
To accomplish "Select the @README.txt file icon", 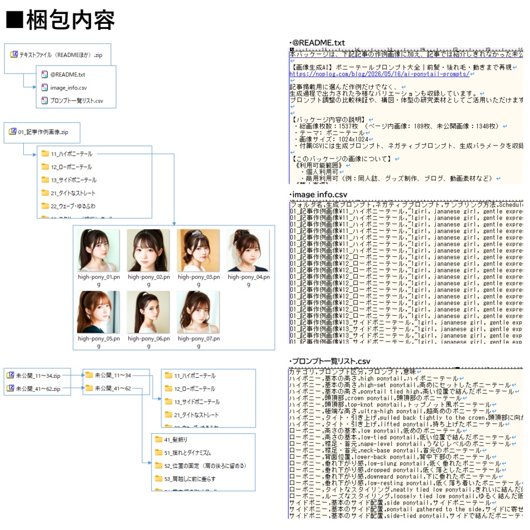I will coord(45,74).
